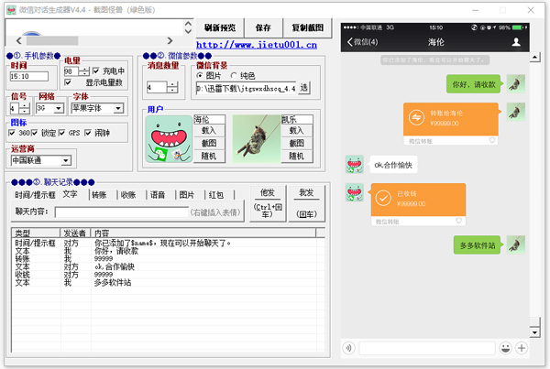Adjust the battery 98 spinner
Image resolution: width=550 pixels, height=369 pixels.
coord(84,71)
